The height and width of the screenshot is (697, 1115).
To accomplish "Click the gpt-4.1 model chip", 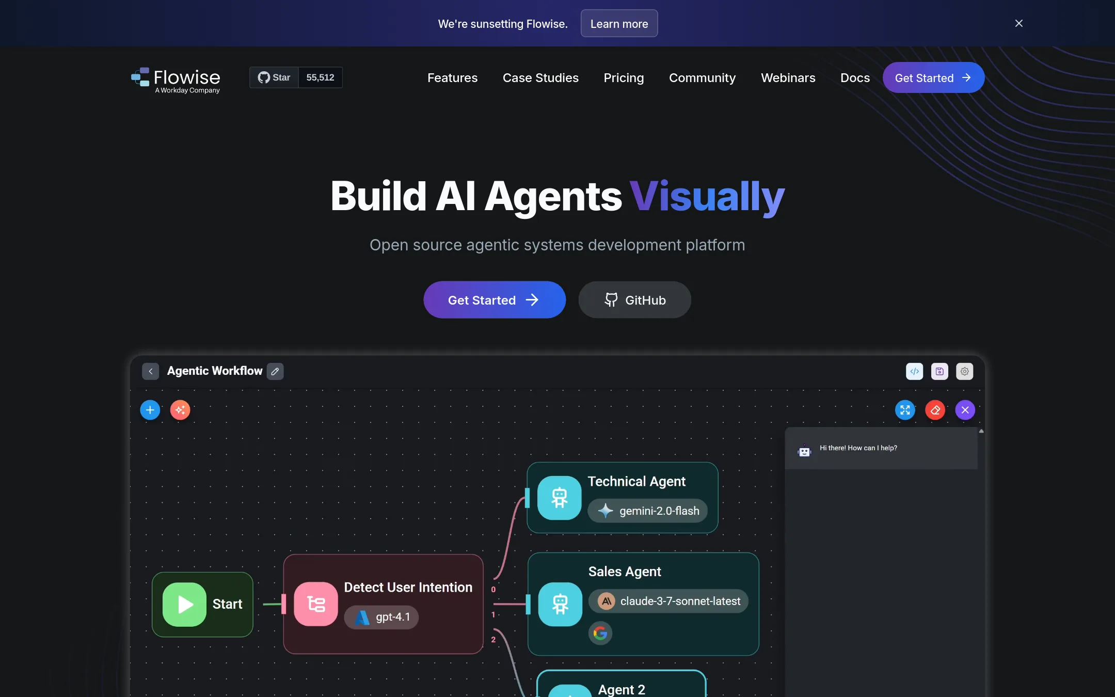I will (381, 617).
